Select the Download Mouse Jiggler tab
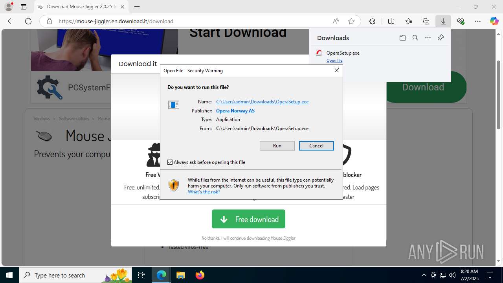 81,7
